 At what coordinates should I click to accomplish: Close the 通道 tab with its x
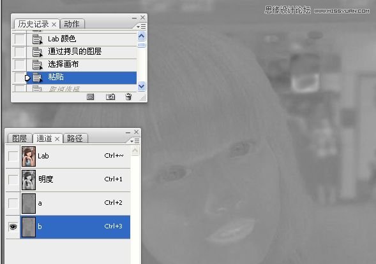[57, 139]
